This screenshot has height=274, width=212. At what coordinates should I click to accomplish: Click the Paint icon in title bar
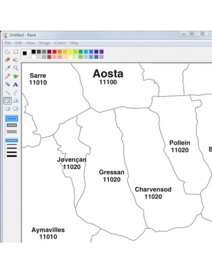5,35
